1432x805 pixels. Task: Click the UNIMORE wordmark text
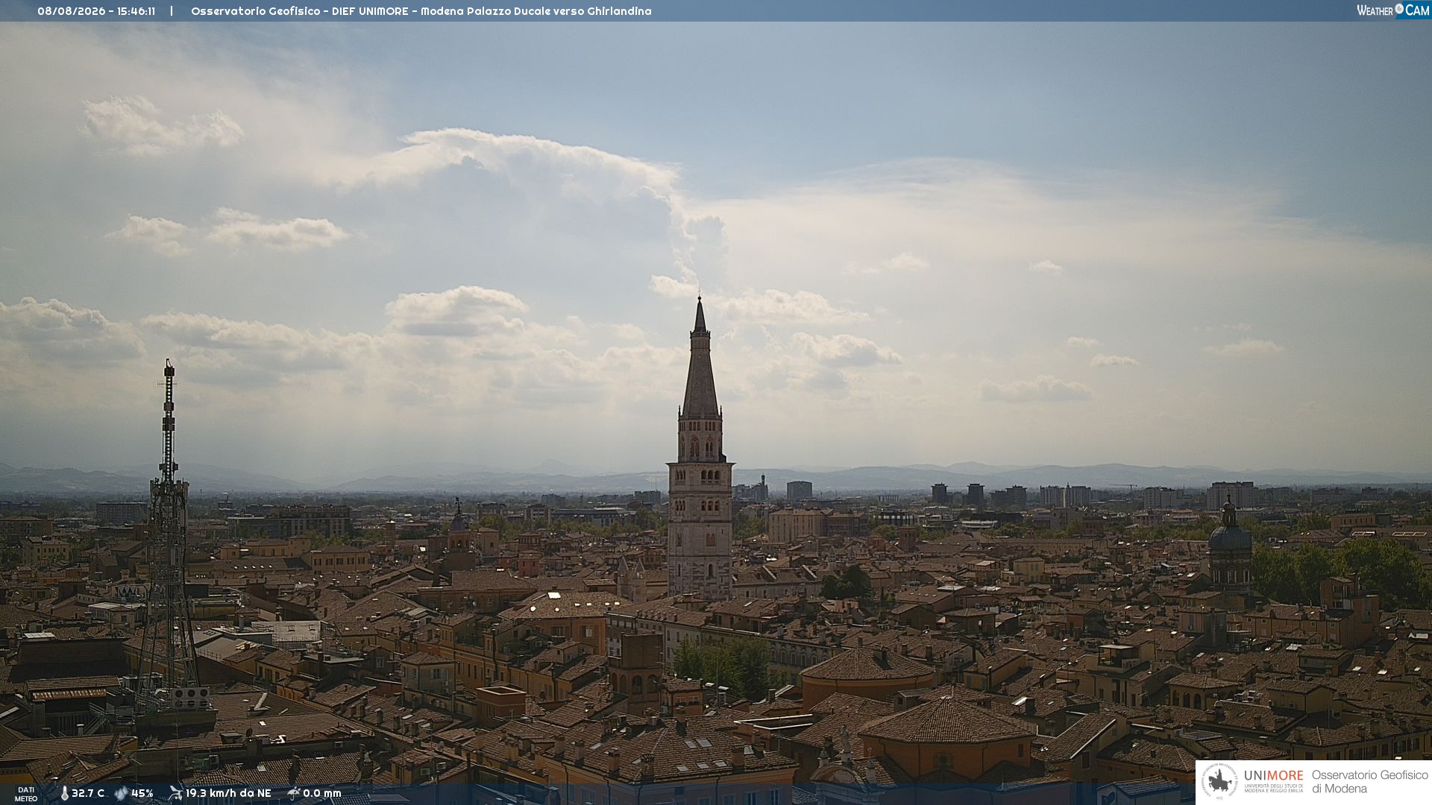pos(1274,776)
